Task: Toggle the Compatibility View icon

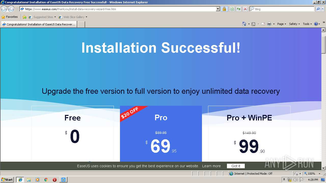Action: 232,9
